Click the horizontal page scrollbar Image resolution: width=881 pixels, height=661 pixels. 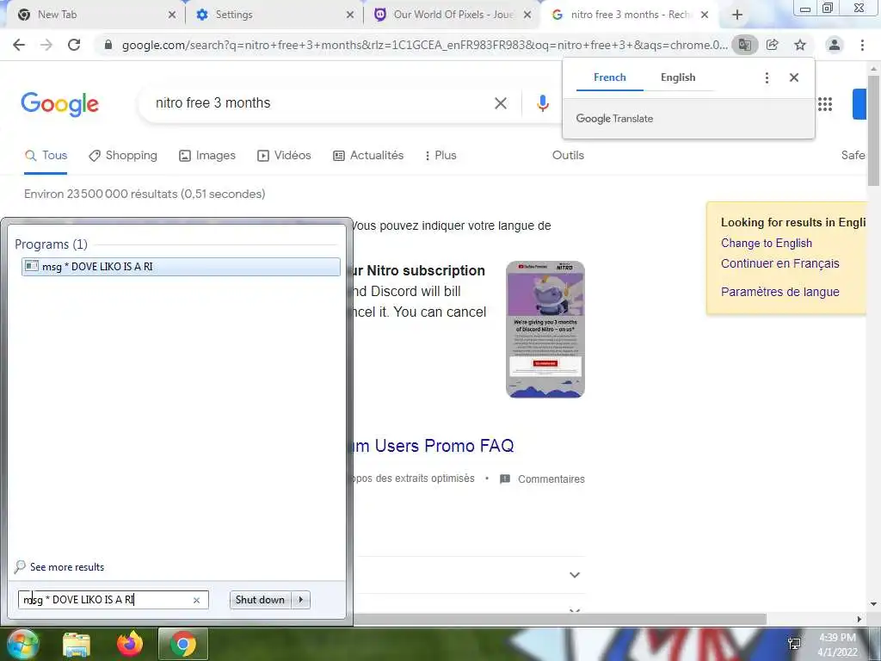559,620
